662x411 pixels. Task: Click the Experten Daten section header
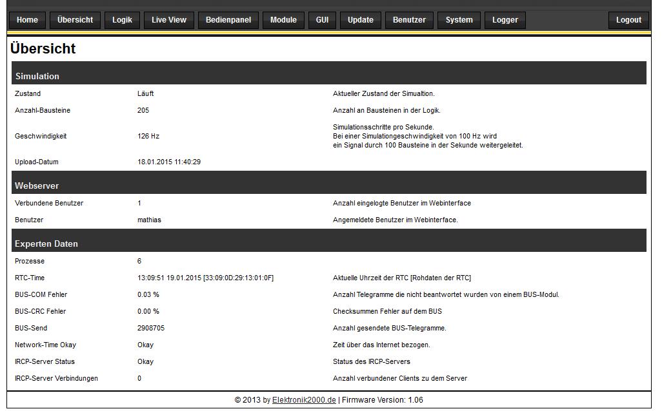(46, 244)
